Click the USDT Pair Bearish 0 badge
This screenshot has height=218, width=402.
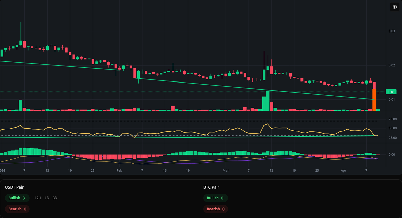pos(17,209)
